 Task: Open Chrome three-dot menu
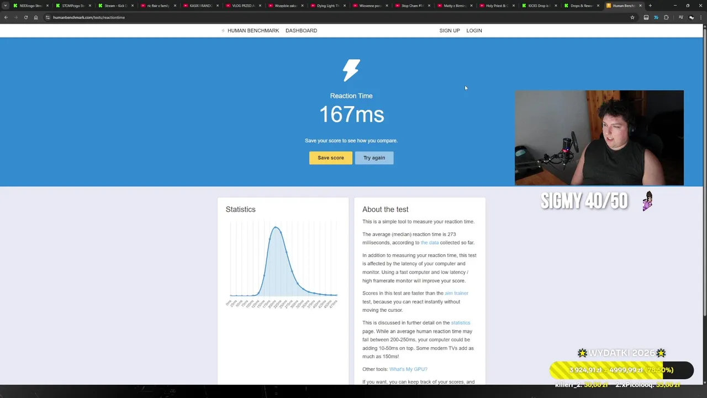tap(701, 17)
